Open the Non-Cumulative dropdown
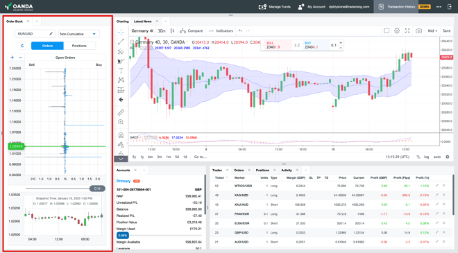 click(78, 34)
